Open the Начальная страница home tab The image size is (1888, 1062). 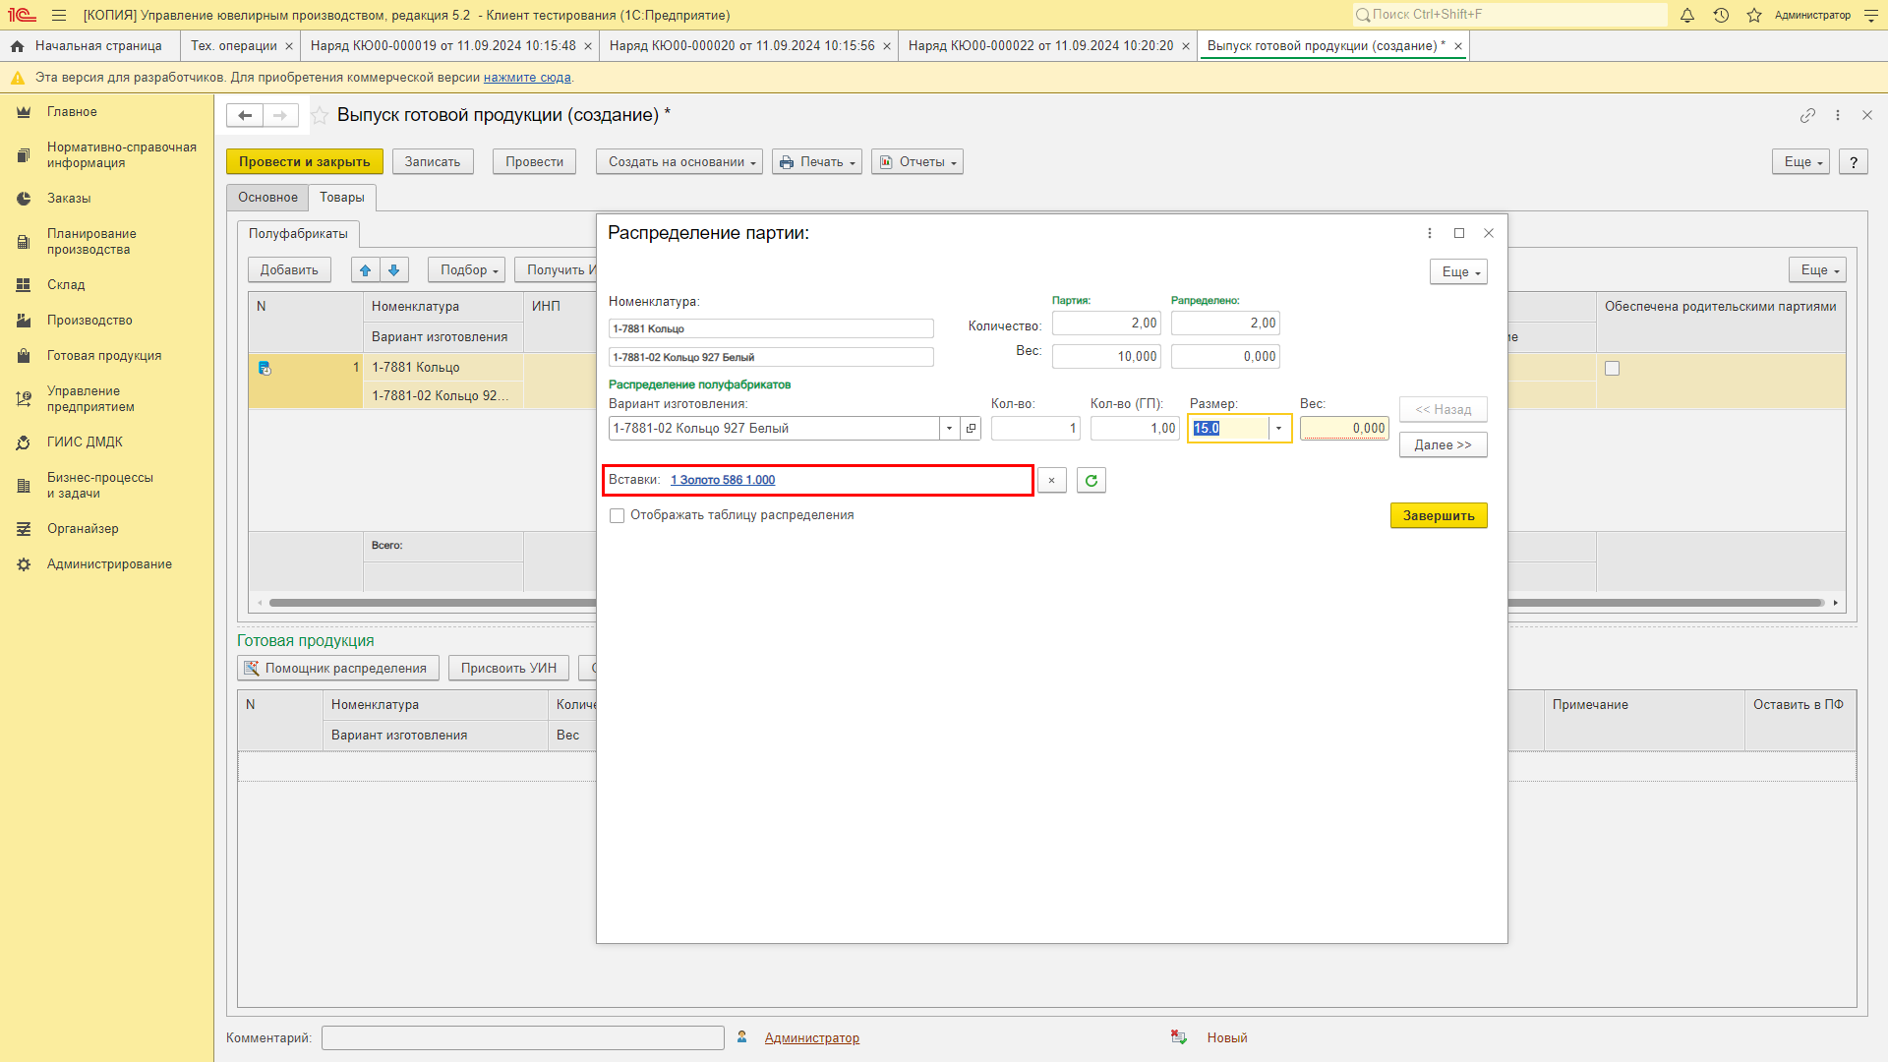(87, 46)
